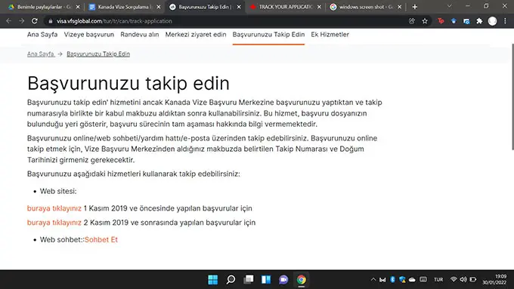The height and width of the screenshot is (289, 514).
Task: Open the Chat app on the taskbar
Action: (283, 280)
